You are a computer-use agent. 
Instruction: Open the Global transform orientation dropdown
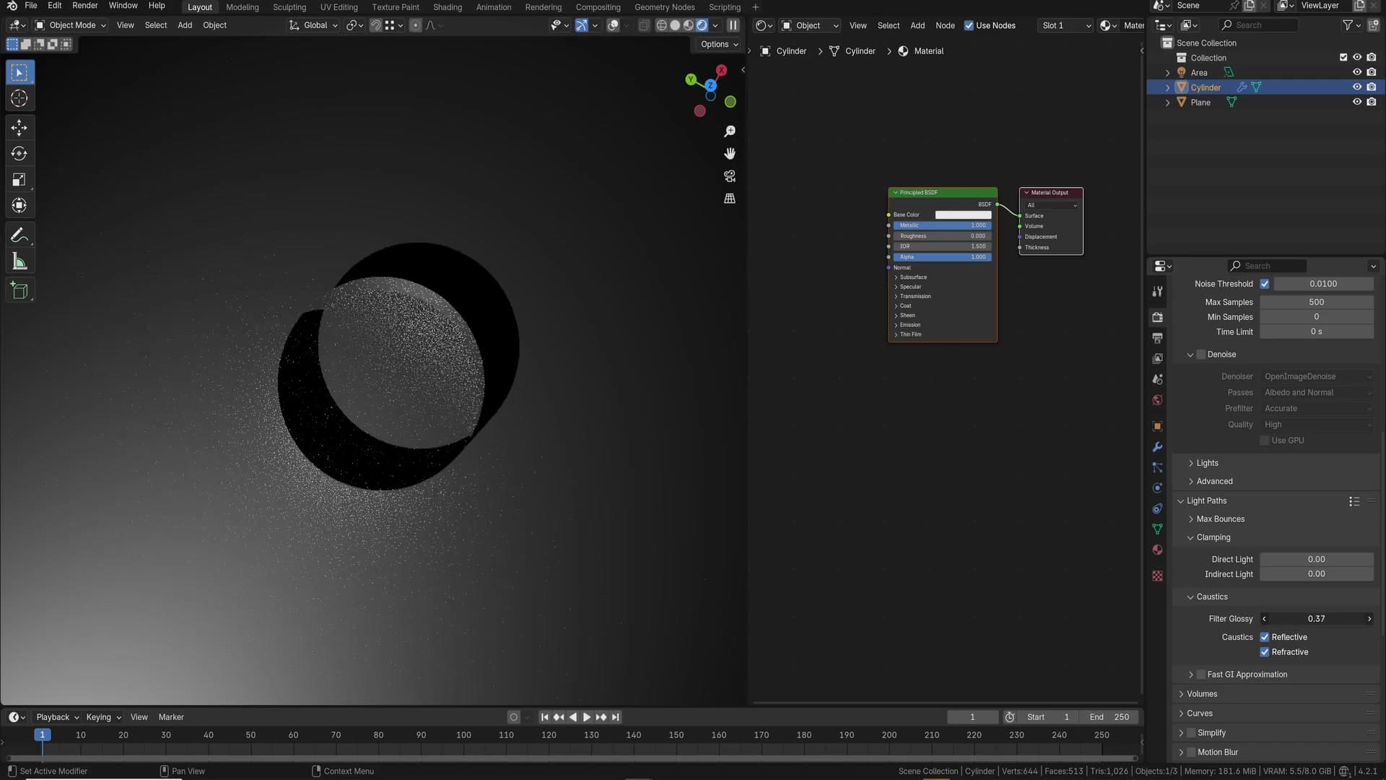[x=313, y=25]
